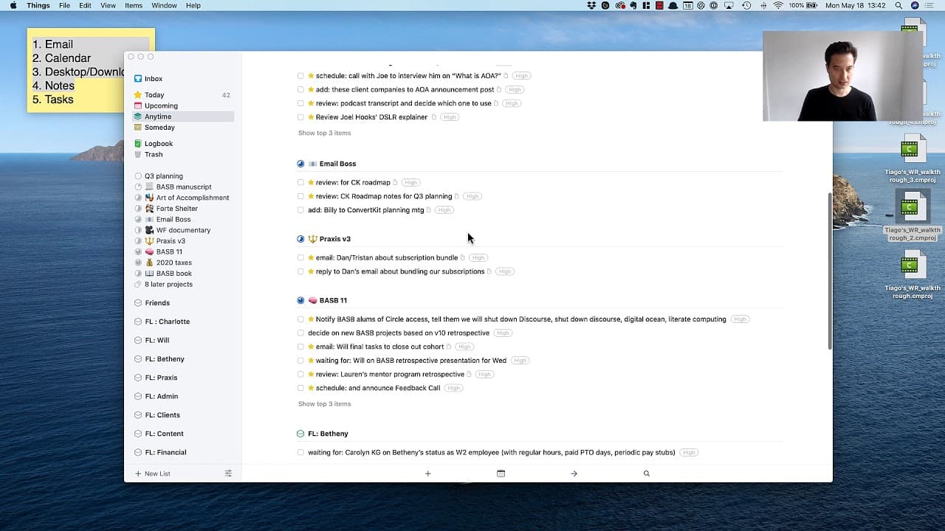Check off 'Review Joel Hooks' DSLR explainer'
This screenshot has width=945, height=531.
pyautogui.click(x=300, y=117)
